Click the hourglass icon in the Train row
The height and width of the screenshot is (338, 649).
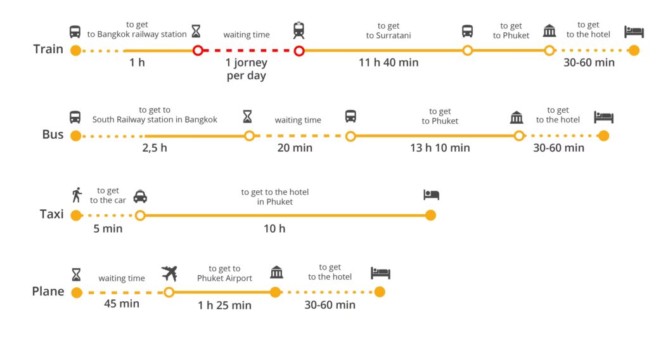(x=196, y=30)
